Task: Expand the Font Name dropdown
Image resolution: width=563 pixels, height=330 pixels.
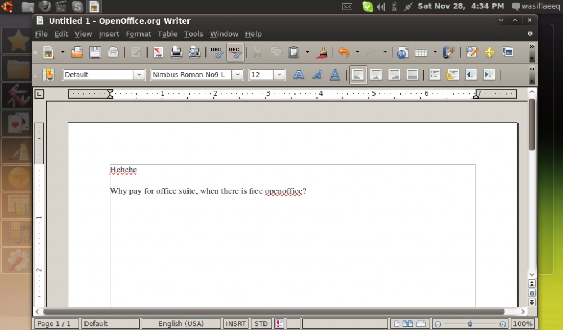Action: [238, 74]
